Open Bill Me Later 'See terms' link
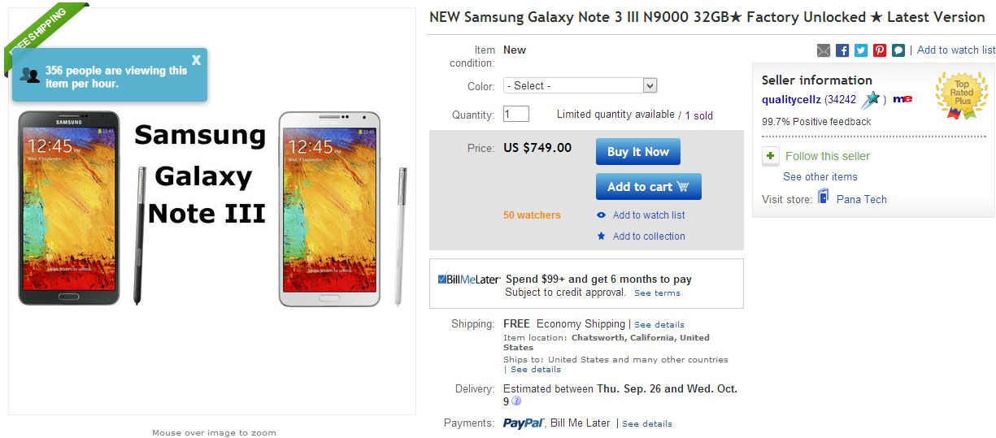Image resolution: width=996 pixels, height=438 pixels. (657, 293)
